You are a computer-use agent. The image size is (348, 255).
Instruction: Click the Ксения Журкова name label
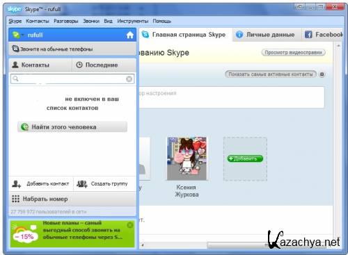point(187,191)
